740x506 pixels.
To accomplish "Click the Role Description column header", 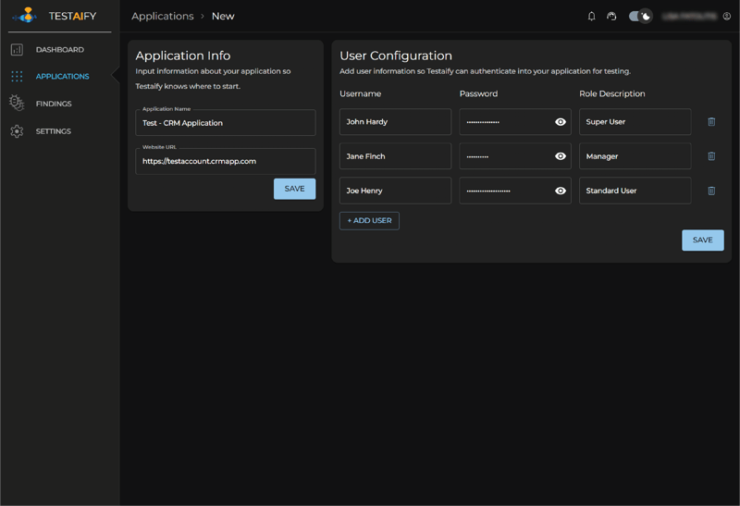I will tap(612, 93).
